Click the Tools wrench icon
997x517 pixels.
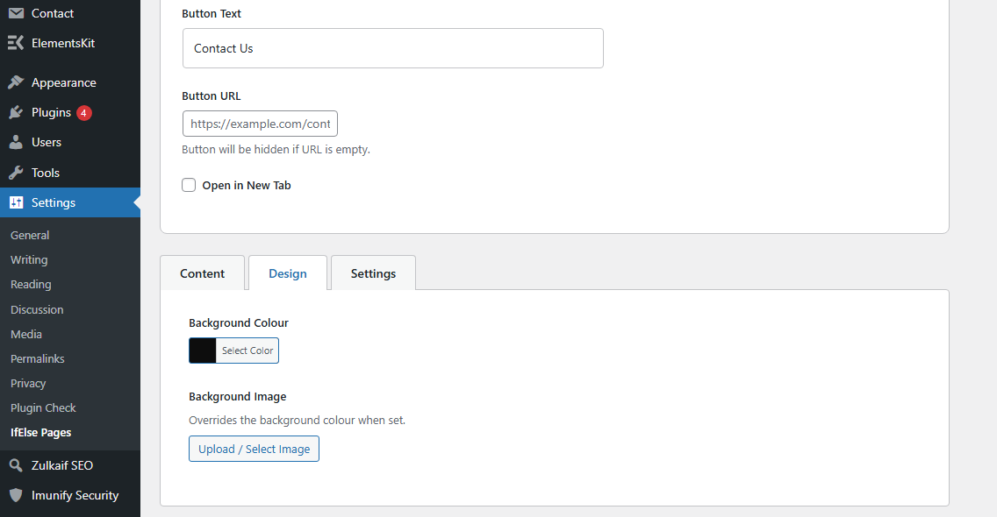(x=16, y=173)
